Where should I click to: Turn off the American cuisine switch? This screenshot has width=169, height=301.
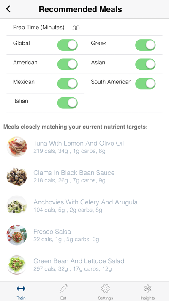(68, 64)
